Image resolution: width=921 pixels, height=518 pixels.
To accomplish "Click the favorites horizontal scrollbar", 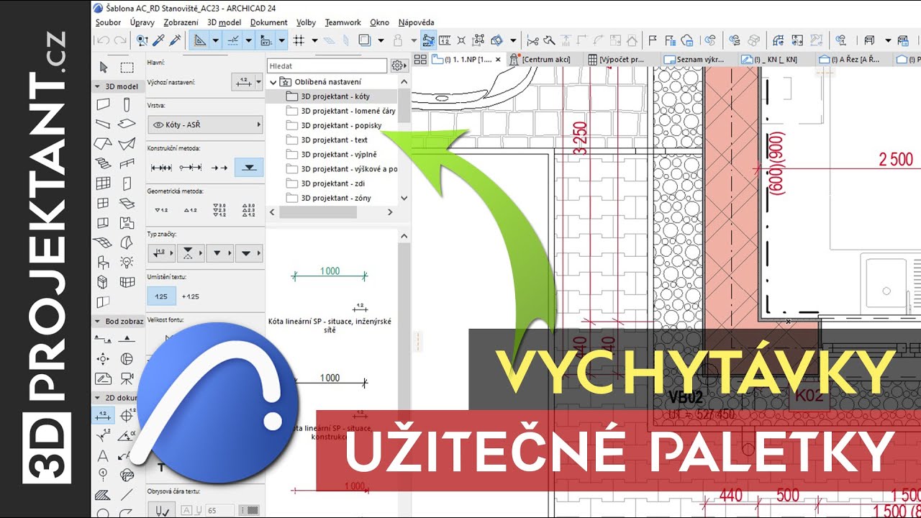I will point(317,212).
